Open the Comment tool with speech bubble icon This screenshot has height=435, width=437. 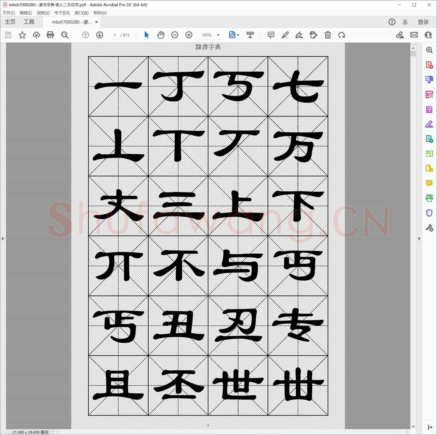271,35
